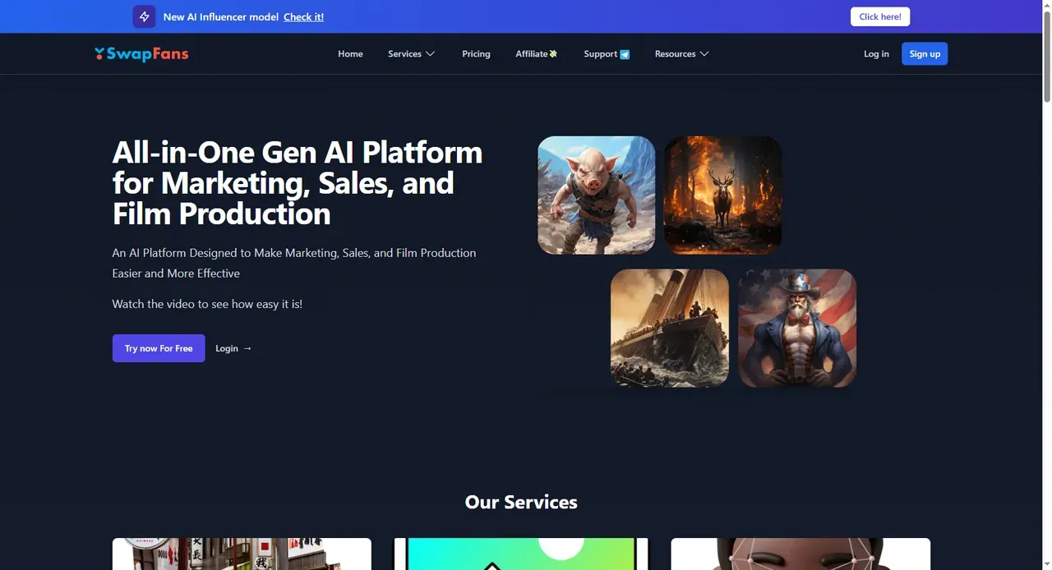Open the Uncle Sam muscular image
The image size is (1052, 570).
pos(797,328)
